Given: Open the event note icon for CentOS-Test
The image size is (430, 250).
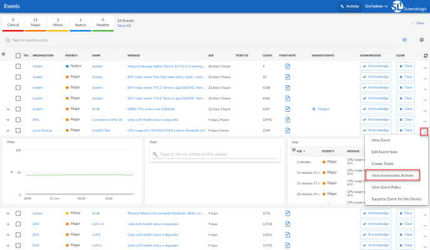Looking at the screenshot, I should 288,130.
